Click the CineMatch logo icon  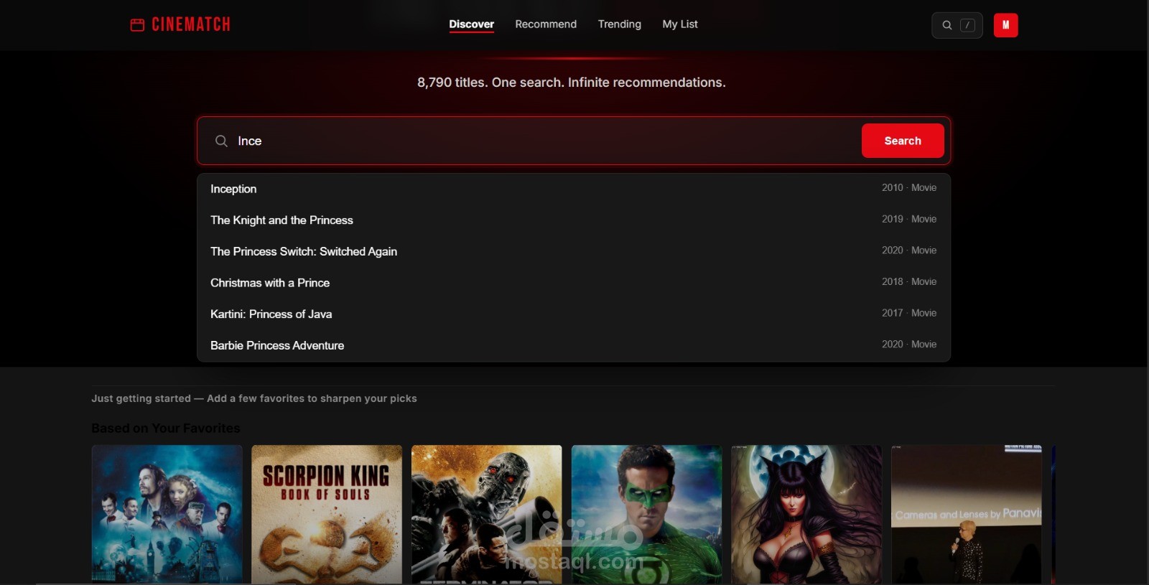coord(137,25)
